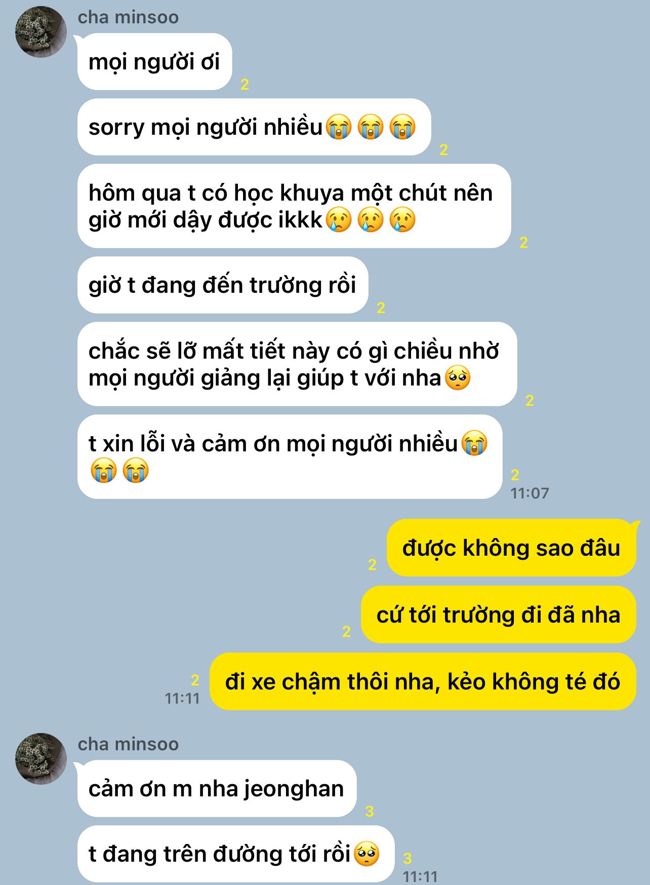Select the yellow 'được không sao đâu' bubble

pos(511,548)
